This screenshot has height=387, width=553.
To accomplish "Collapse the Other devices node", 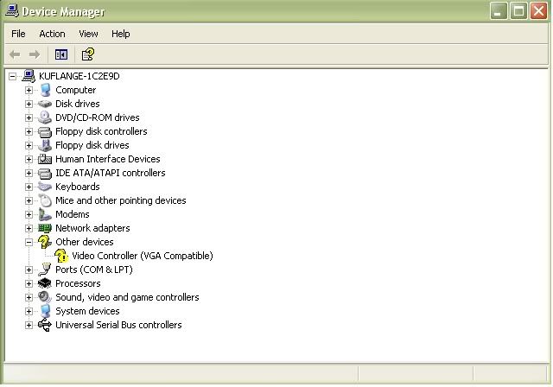I will point(29,242).
